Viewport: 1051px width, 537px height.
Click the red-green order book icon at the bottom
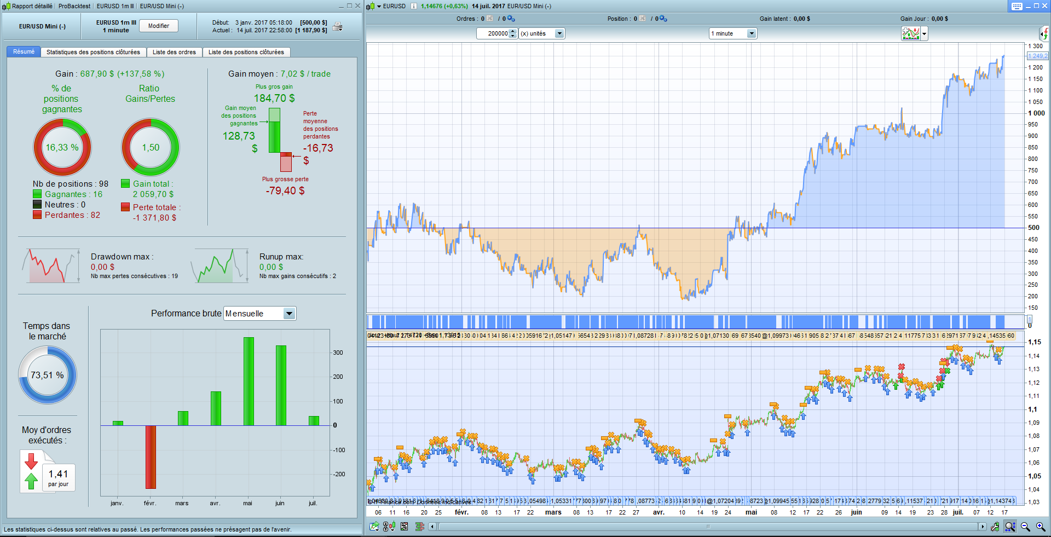pos(420,527)
